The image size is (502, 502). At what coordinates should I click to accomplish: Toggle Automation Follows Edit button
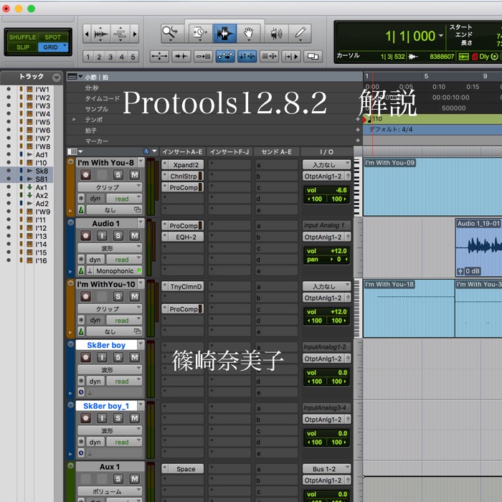pyautogui.click(x=225, y=57)
